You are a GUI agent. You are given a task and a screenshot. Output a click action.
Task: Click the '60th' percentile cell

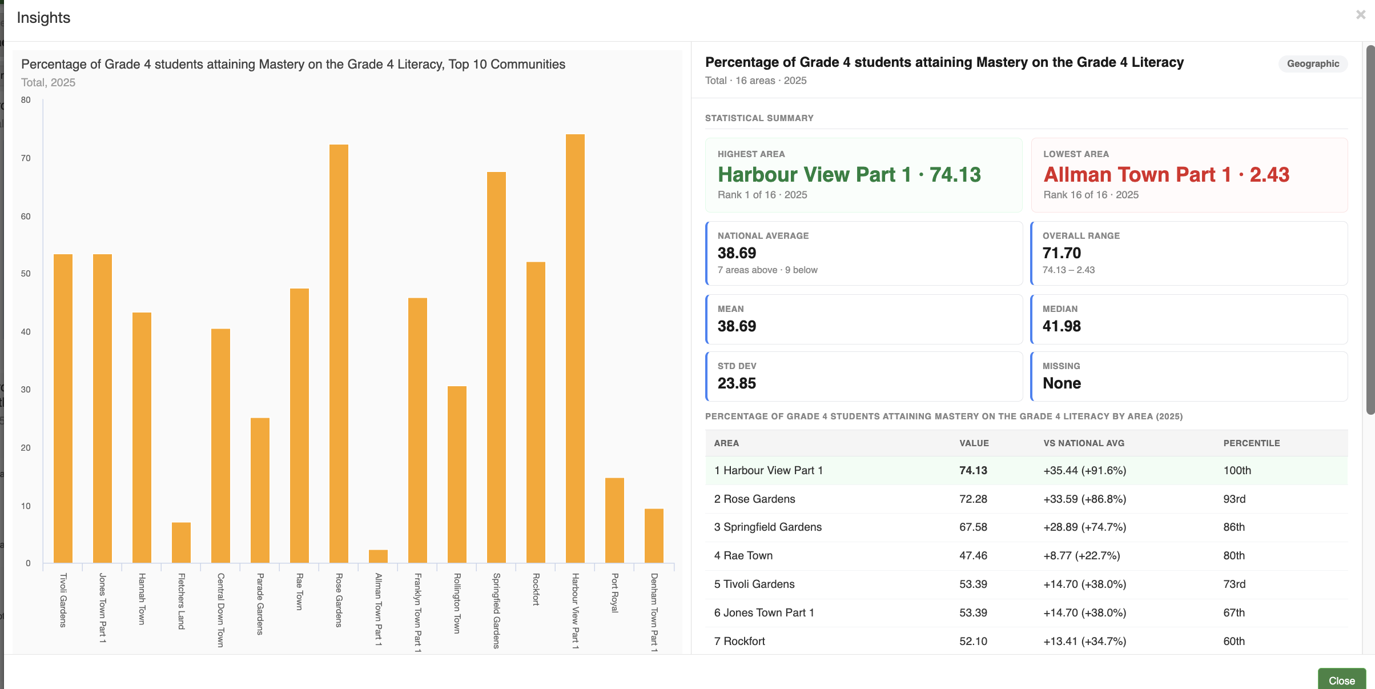click(x=1234, y=641)
